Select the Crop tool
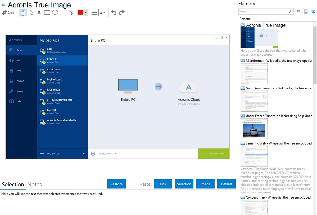Screen dimensions: 317x215 coord(8,12)
